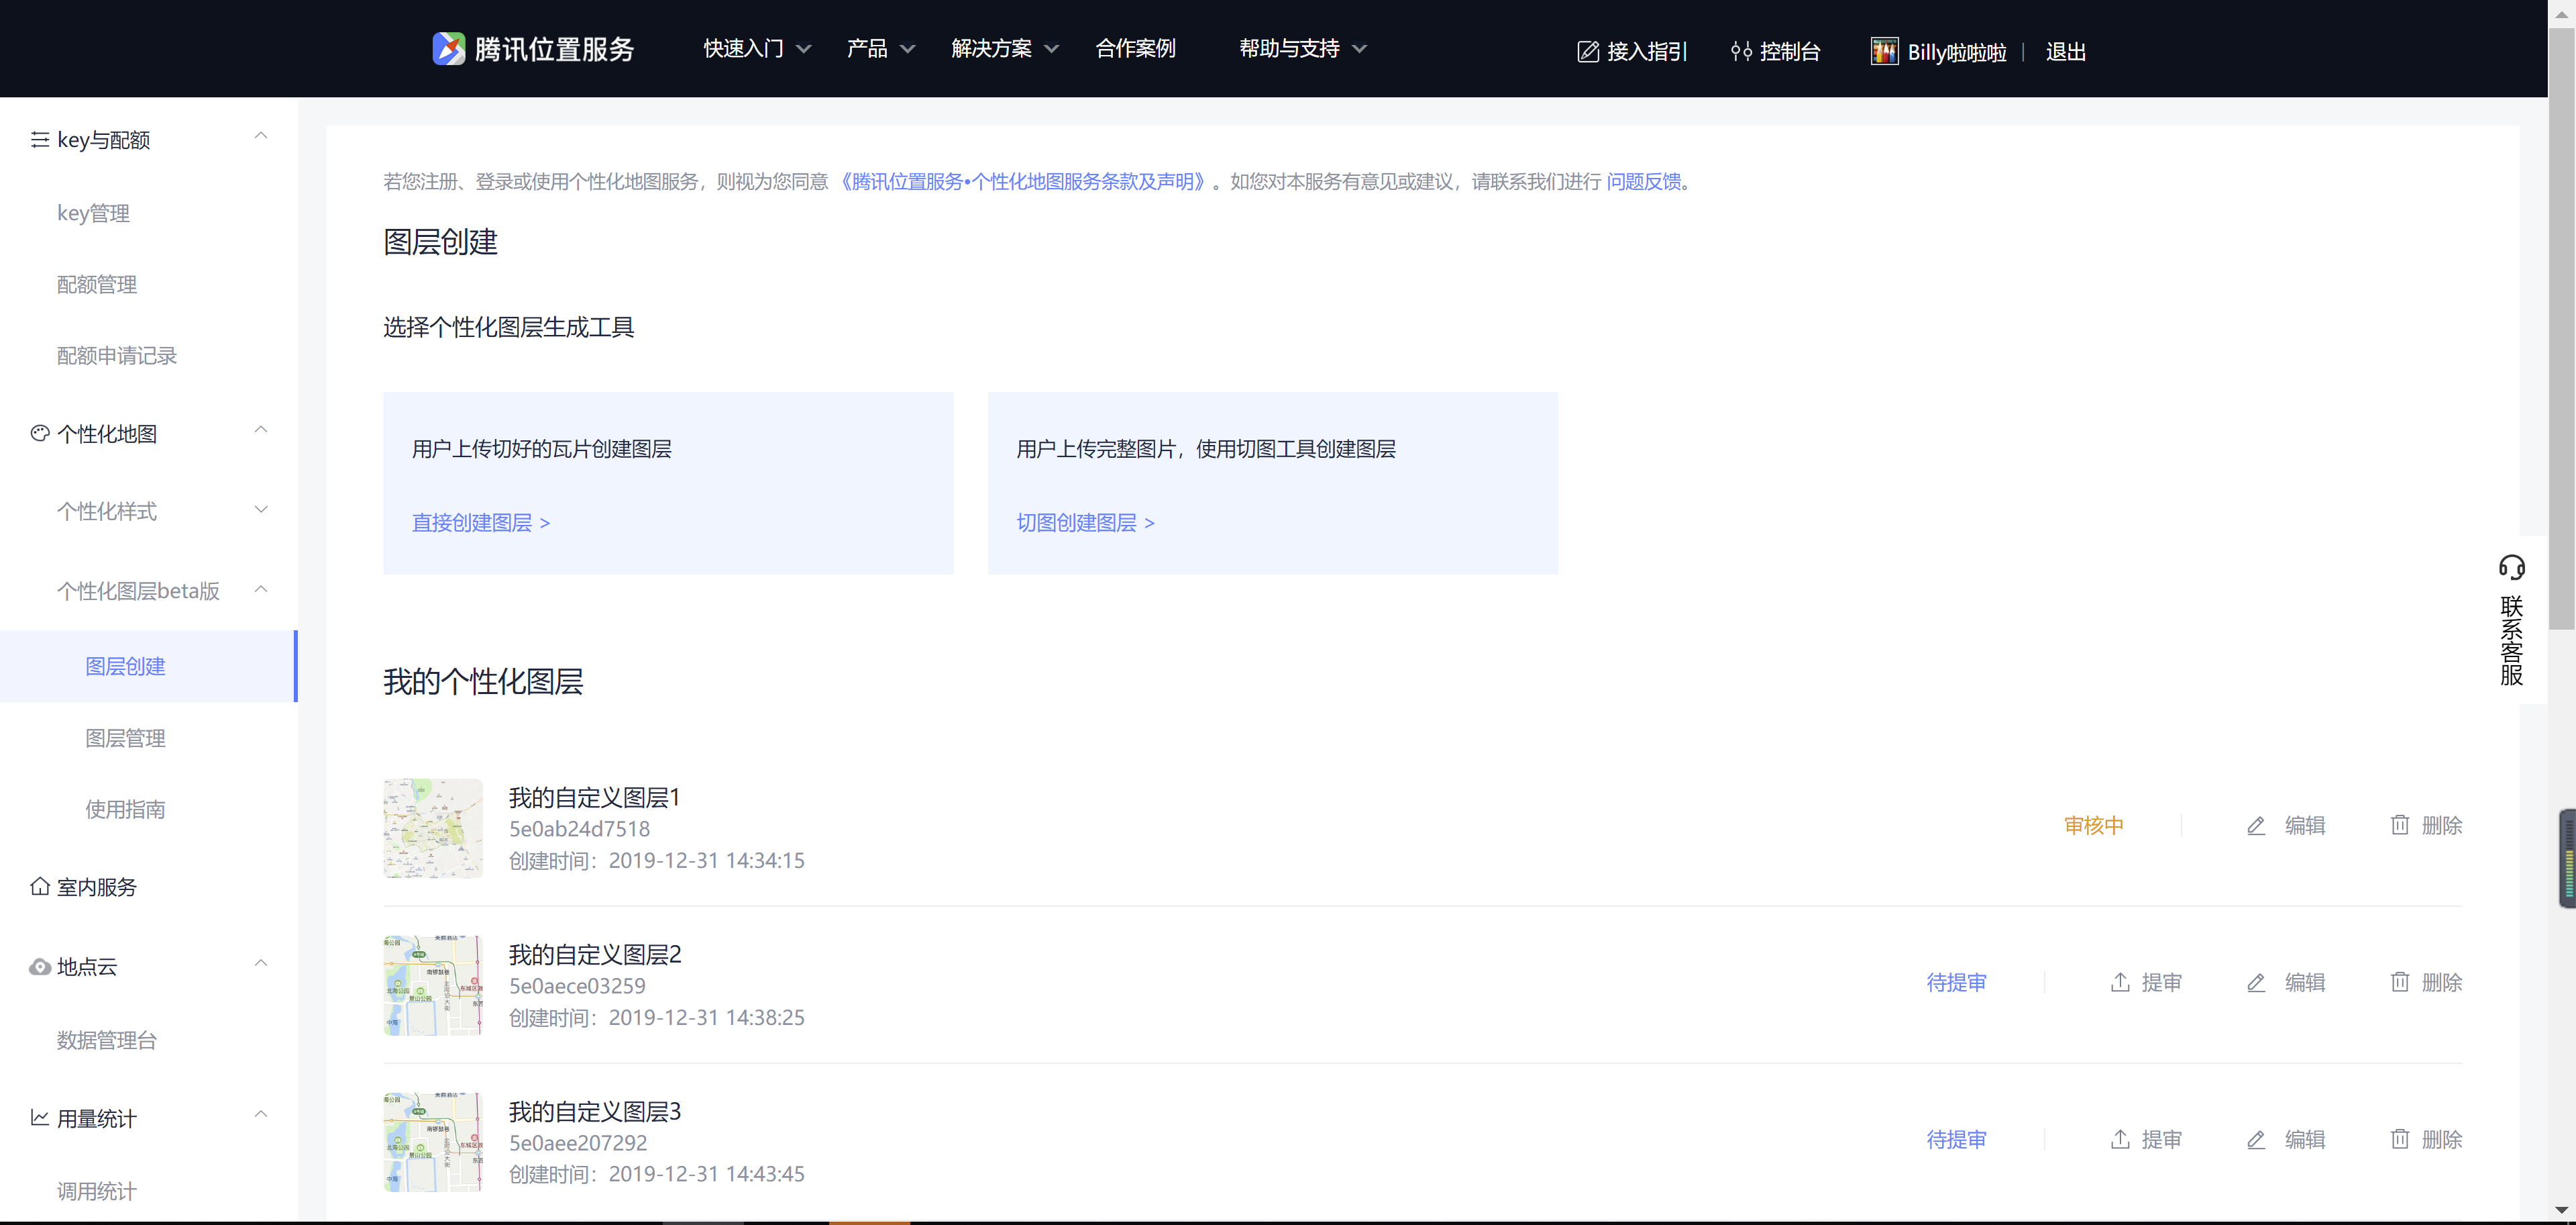Click the 接入指引 pencil icon
This screenshot has height=1225, width=2576.
click(1587, 52)
